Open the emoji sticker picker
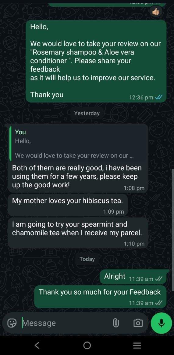 tap(12, 323)
